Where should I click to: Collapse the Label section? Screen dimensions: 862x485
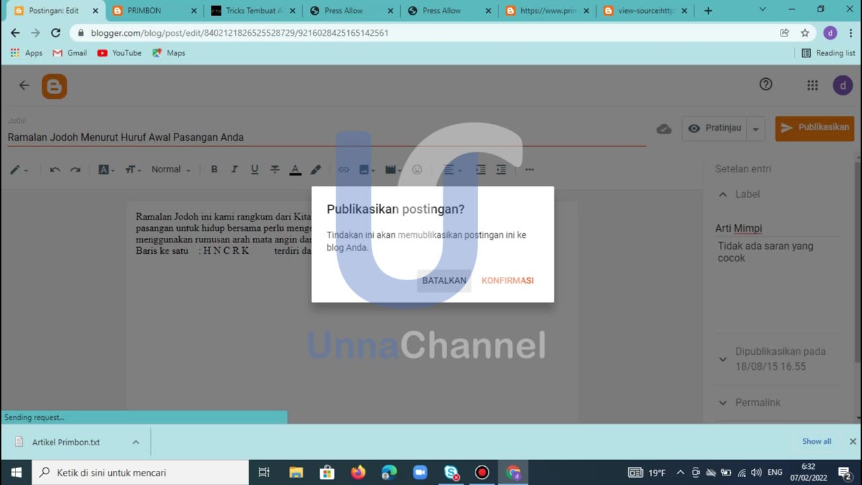(723, 194)
